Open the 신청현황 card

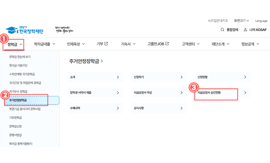(x=222, y=77)
